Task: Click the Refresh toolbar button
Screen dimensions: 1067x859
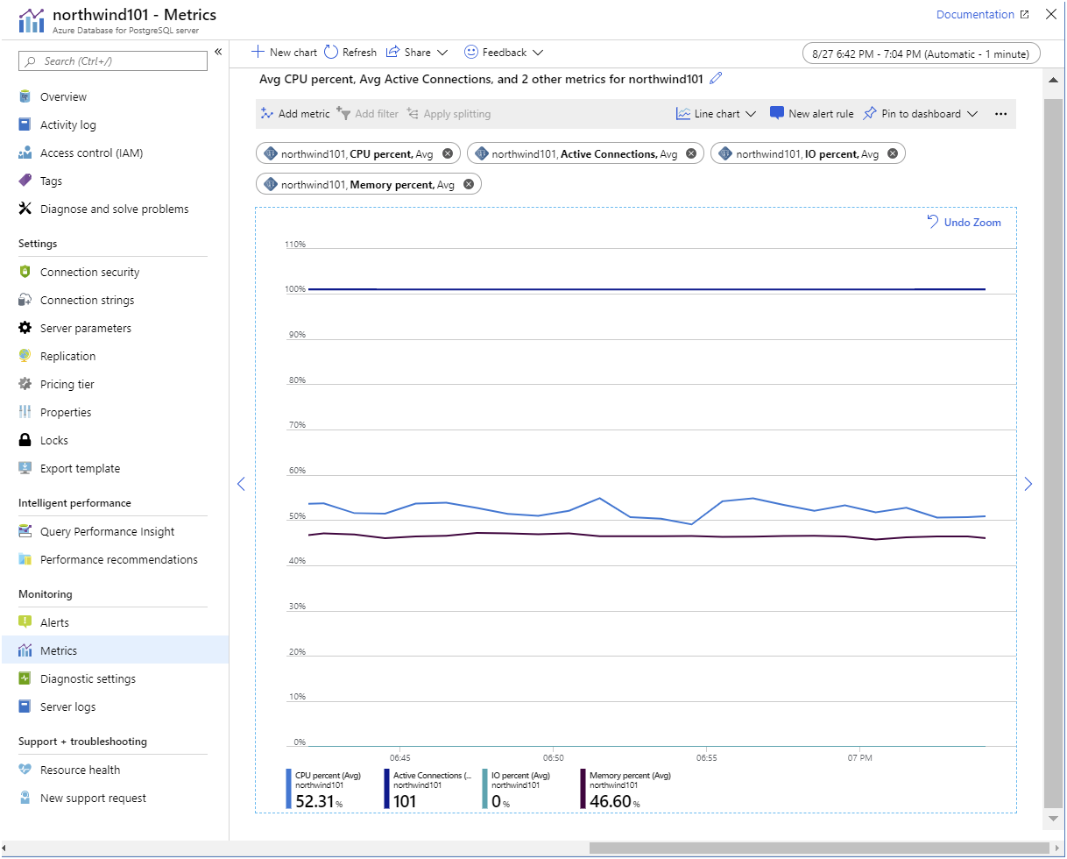Action: click(350, 53)
